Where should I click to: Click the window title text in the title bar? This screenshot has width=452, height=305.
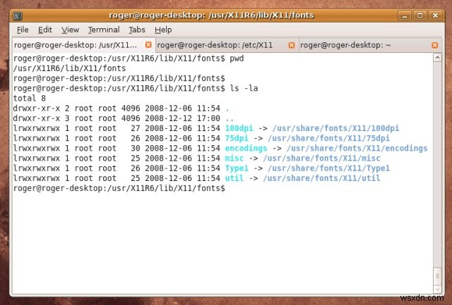click(211, 15)
